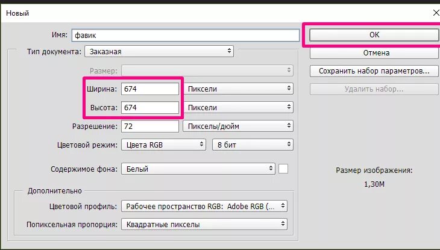440x250 pixels.
Task: Click Сохранить набор параметров button
Action: 374,71
